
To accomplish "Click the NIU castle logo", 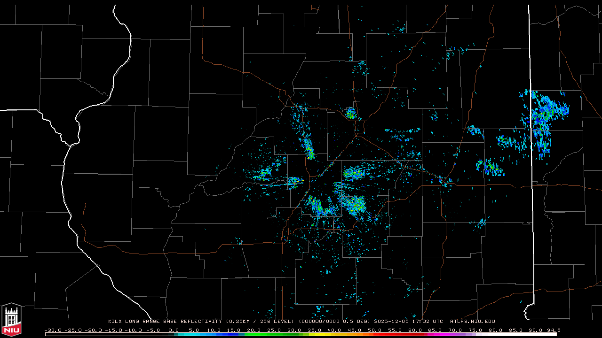I will click(11, 320).
